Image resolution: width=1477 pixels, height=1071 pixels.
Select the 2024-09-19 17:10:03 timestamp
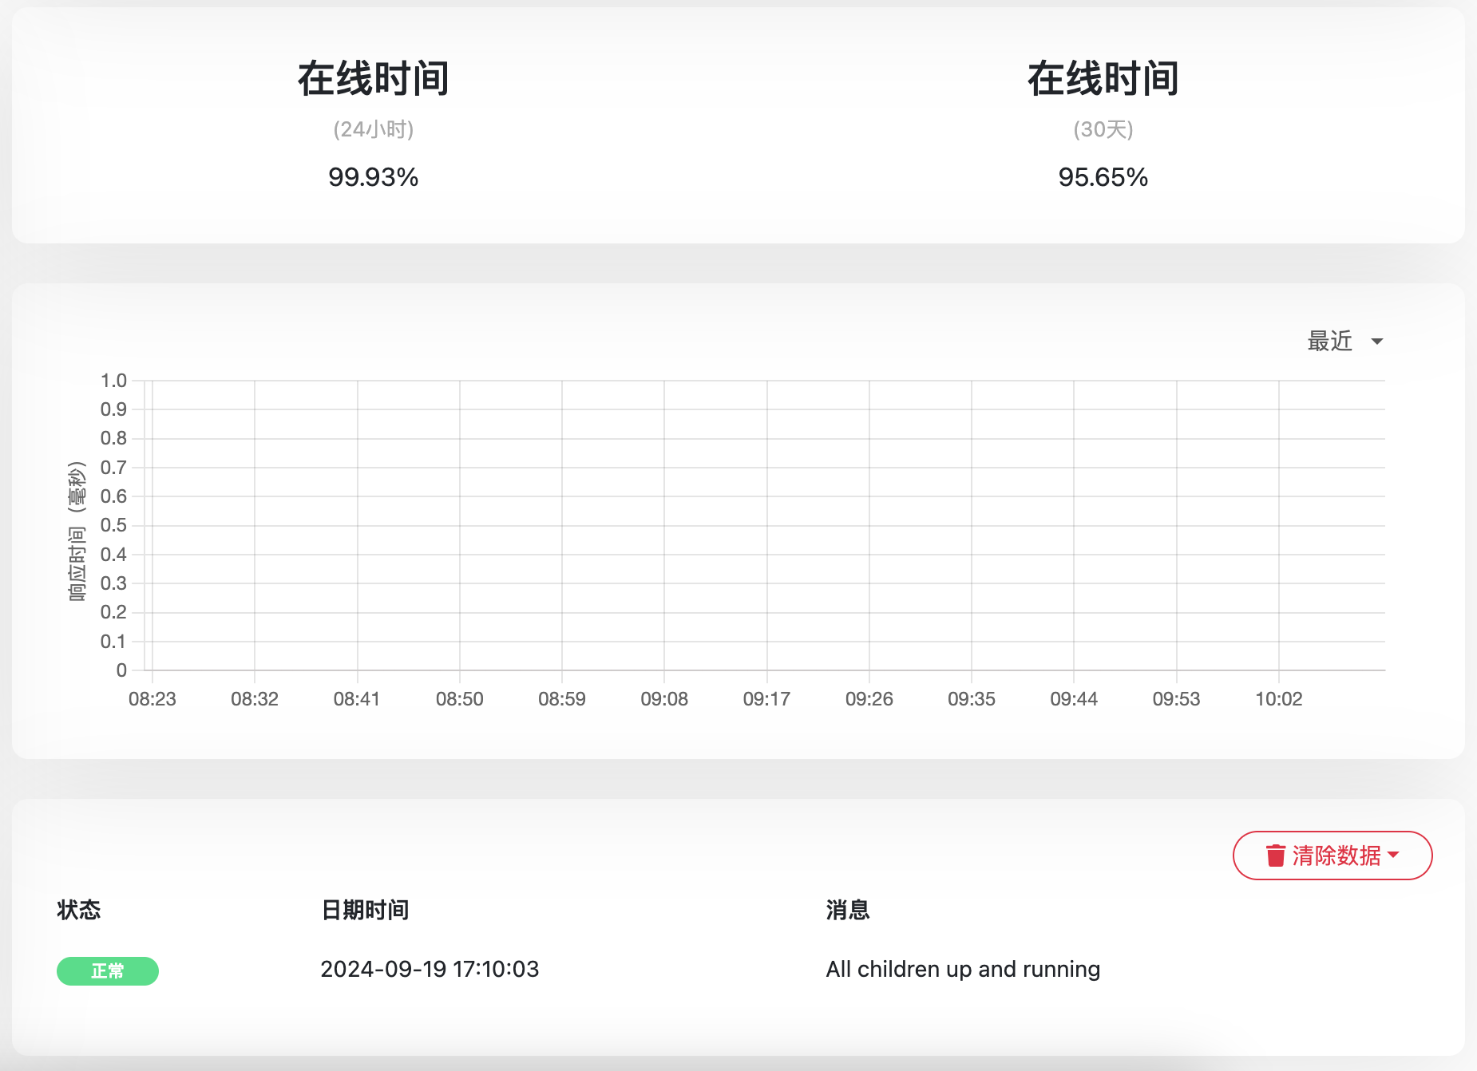430,969
